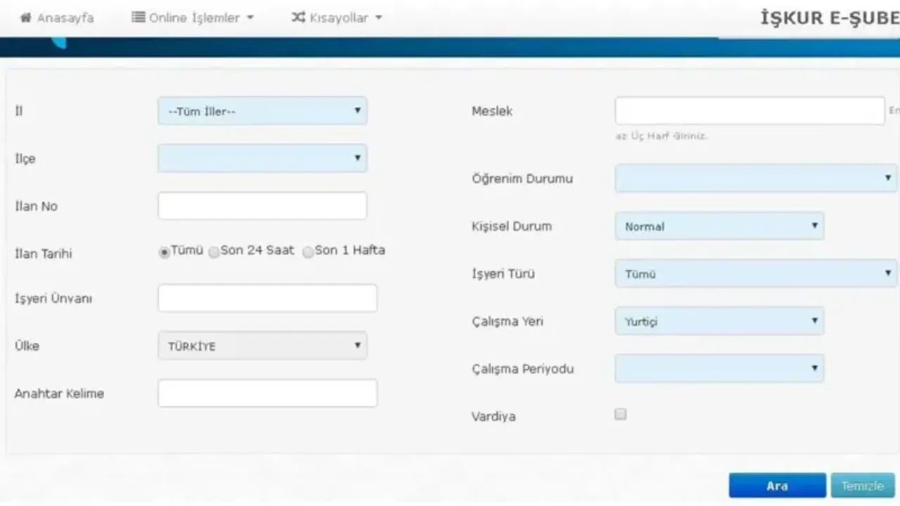Image resolution: width=900 pixels, height=506 pixels.
Task: Select the Tümü radio for İlan Tarihi
Action: pos(164,253)
